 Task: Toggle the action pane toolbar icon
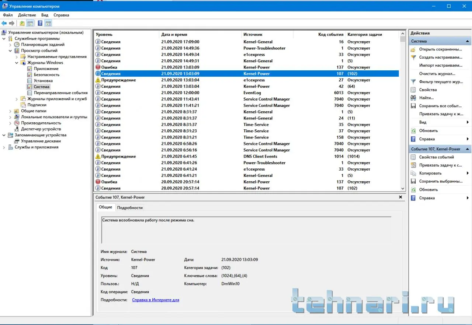pos(48,23)
